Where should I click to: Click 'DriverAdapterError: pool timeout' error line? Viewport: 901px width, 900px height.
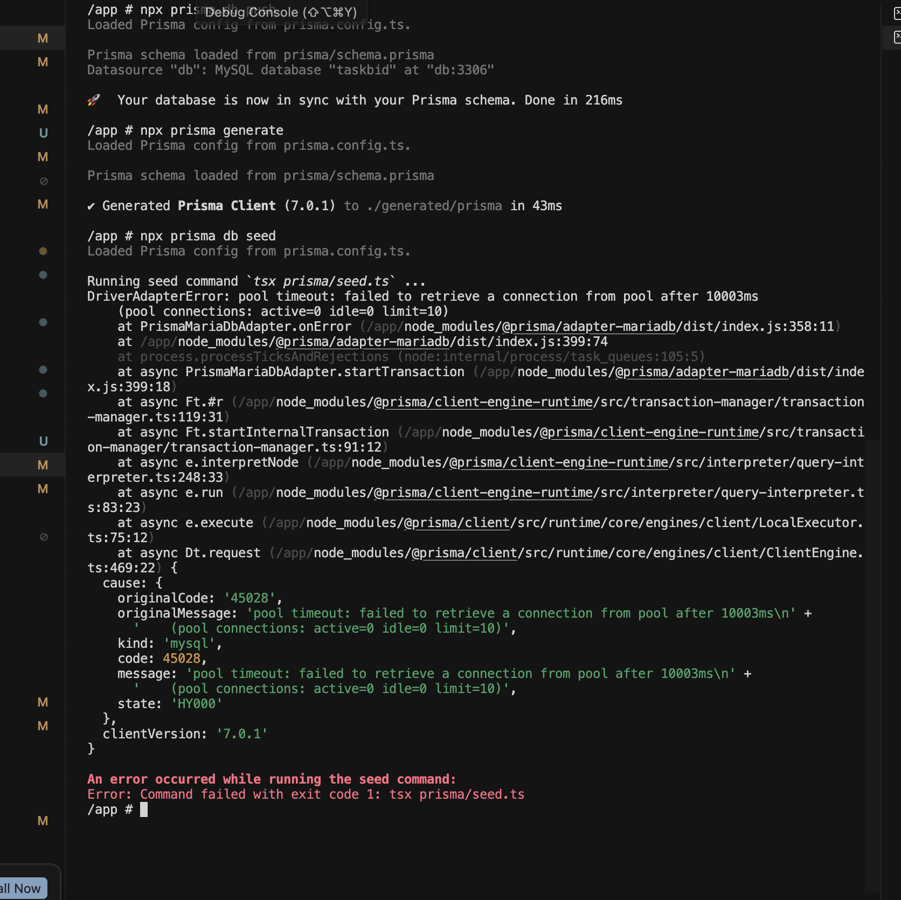point(422,296)
